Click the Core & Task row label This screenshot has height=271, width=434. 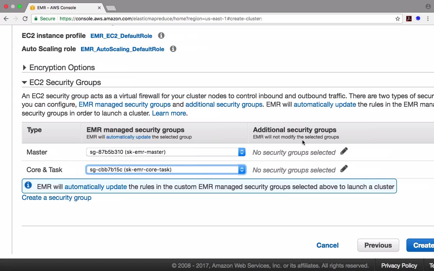tap(44, 170)
